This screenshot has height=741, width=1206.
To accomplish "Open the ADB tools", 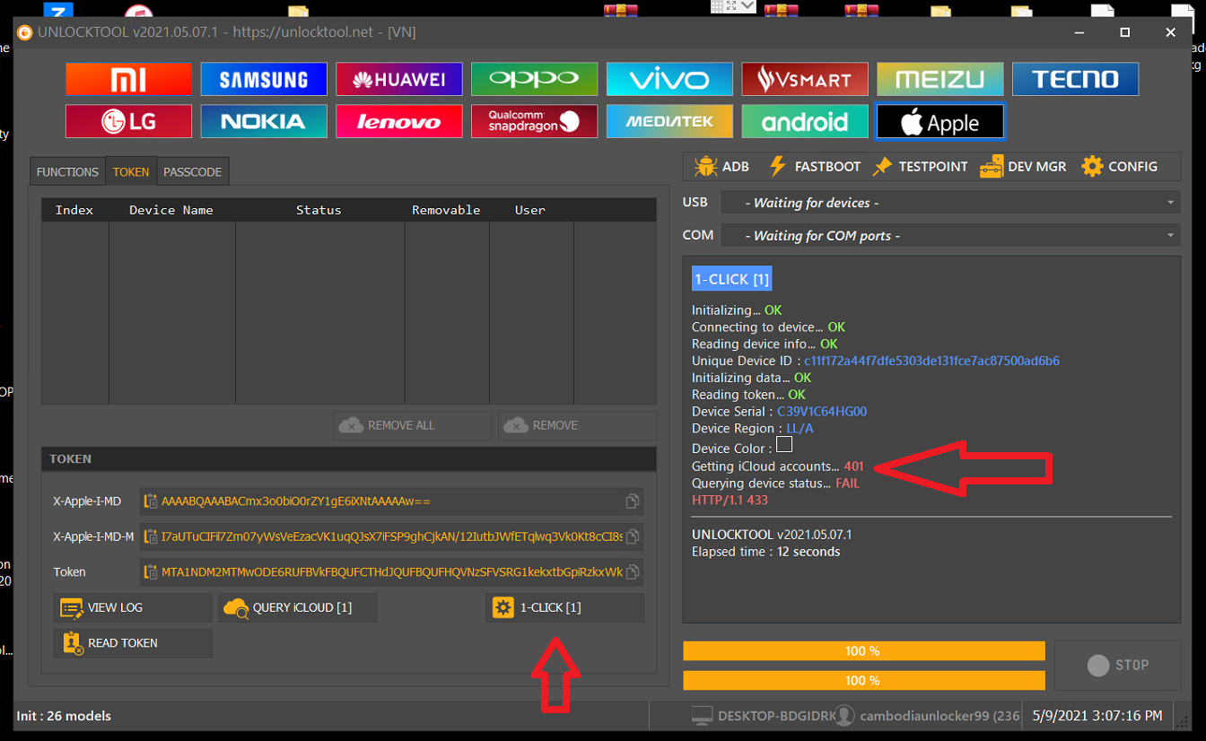I will (x=722, y=166).
